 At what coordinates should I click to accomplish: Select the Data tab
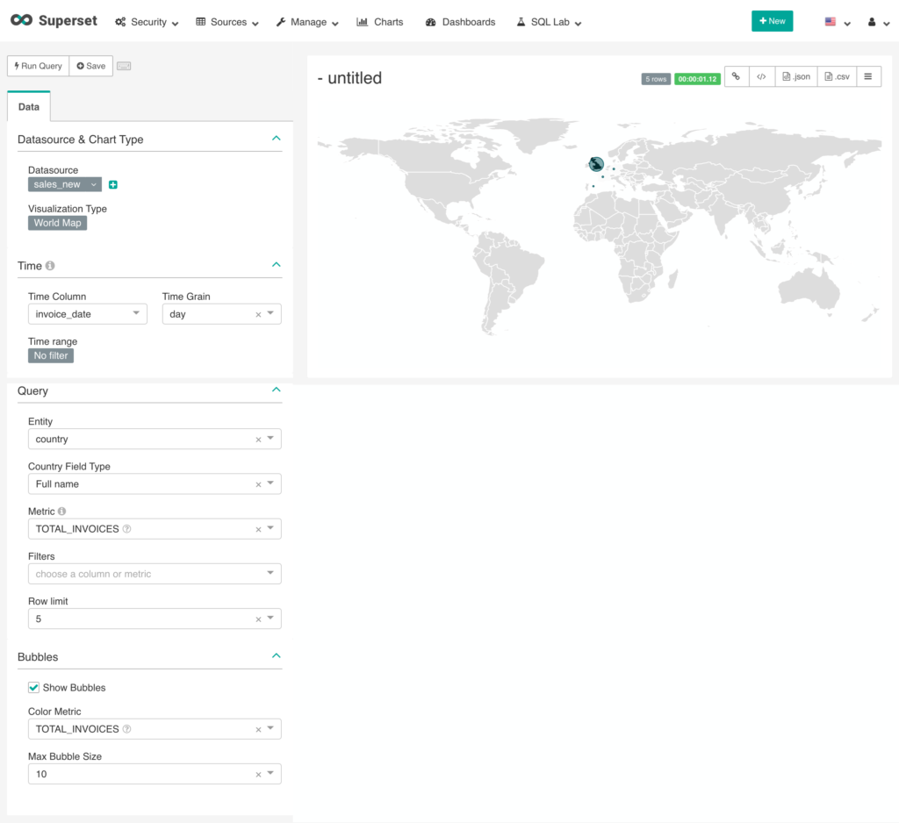29,106
